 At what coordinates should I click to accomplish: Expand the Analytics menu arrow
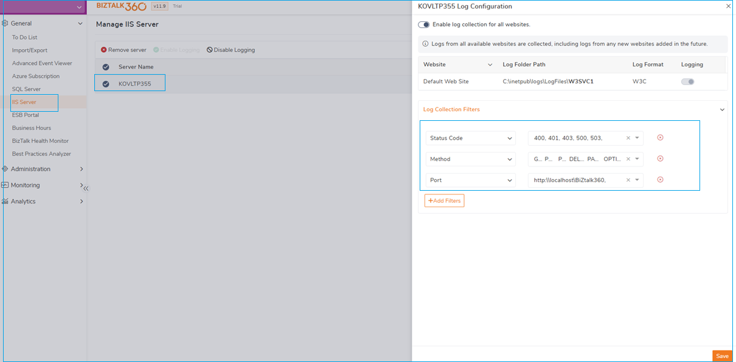click(82, 201)
